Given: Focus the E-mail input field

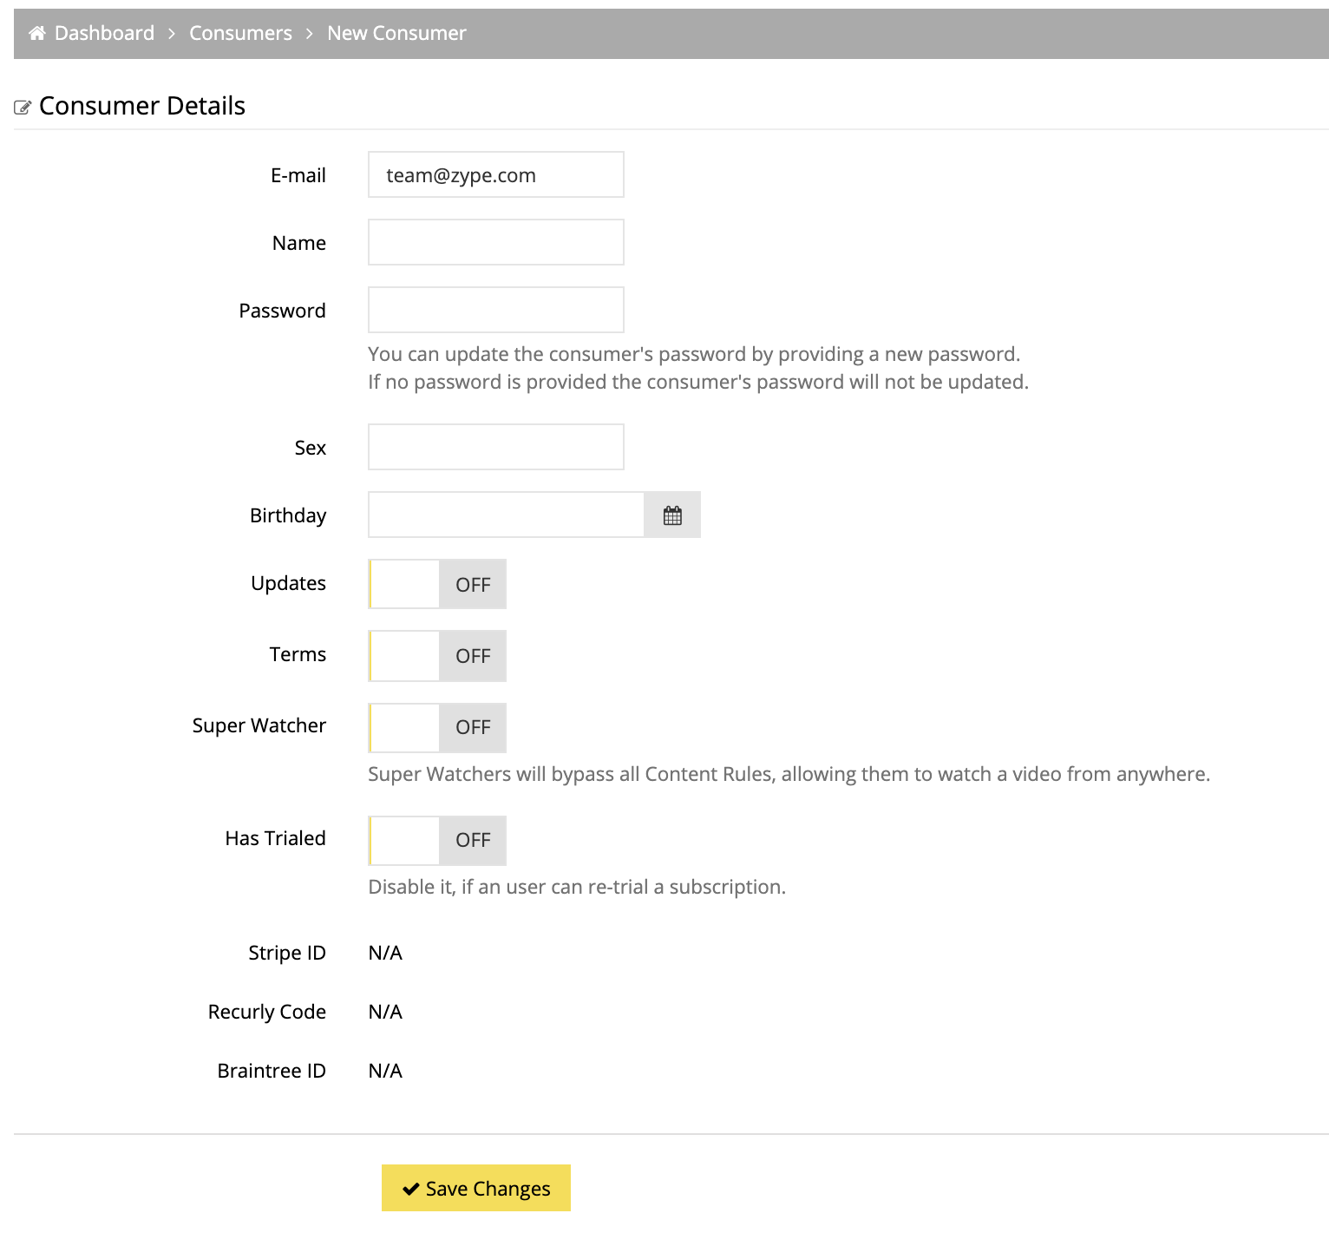Looking at the screenshot, I should 496,174.
